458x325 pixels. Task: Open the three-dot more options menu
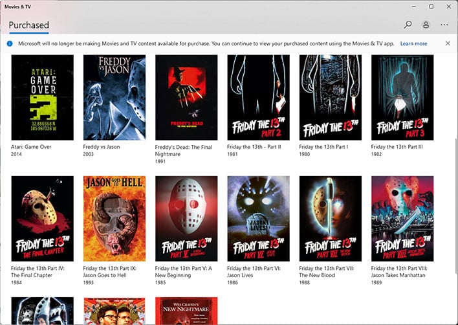pyautogui.click(x=444, y=25)
